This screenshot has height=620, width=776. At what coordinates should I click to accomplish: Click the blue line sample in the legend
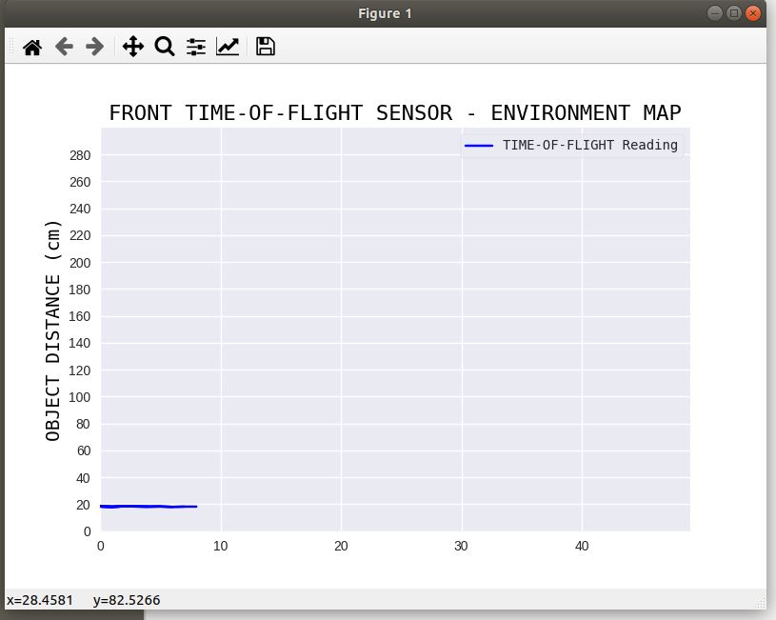[x=479, y=146]
